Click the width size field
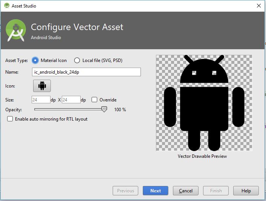 (41, 100)
